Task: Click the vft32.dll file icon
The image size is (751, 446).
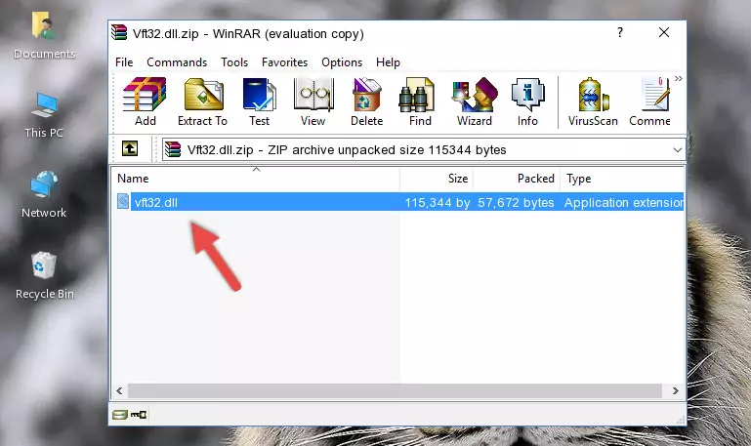Action: [x=123, y=201]
